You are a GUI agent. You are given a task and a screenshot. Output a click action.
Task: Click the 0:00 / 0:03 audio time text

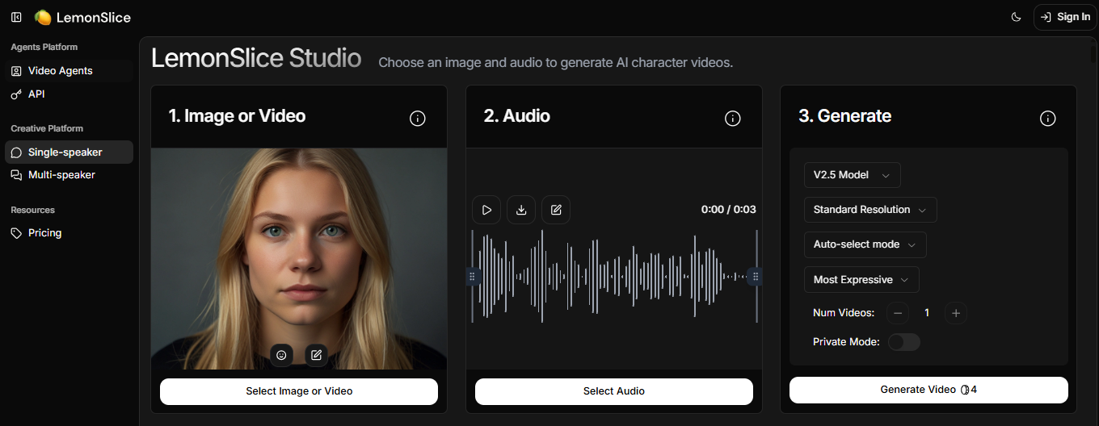[729, 210]
